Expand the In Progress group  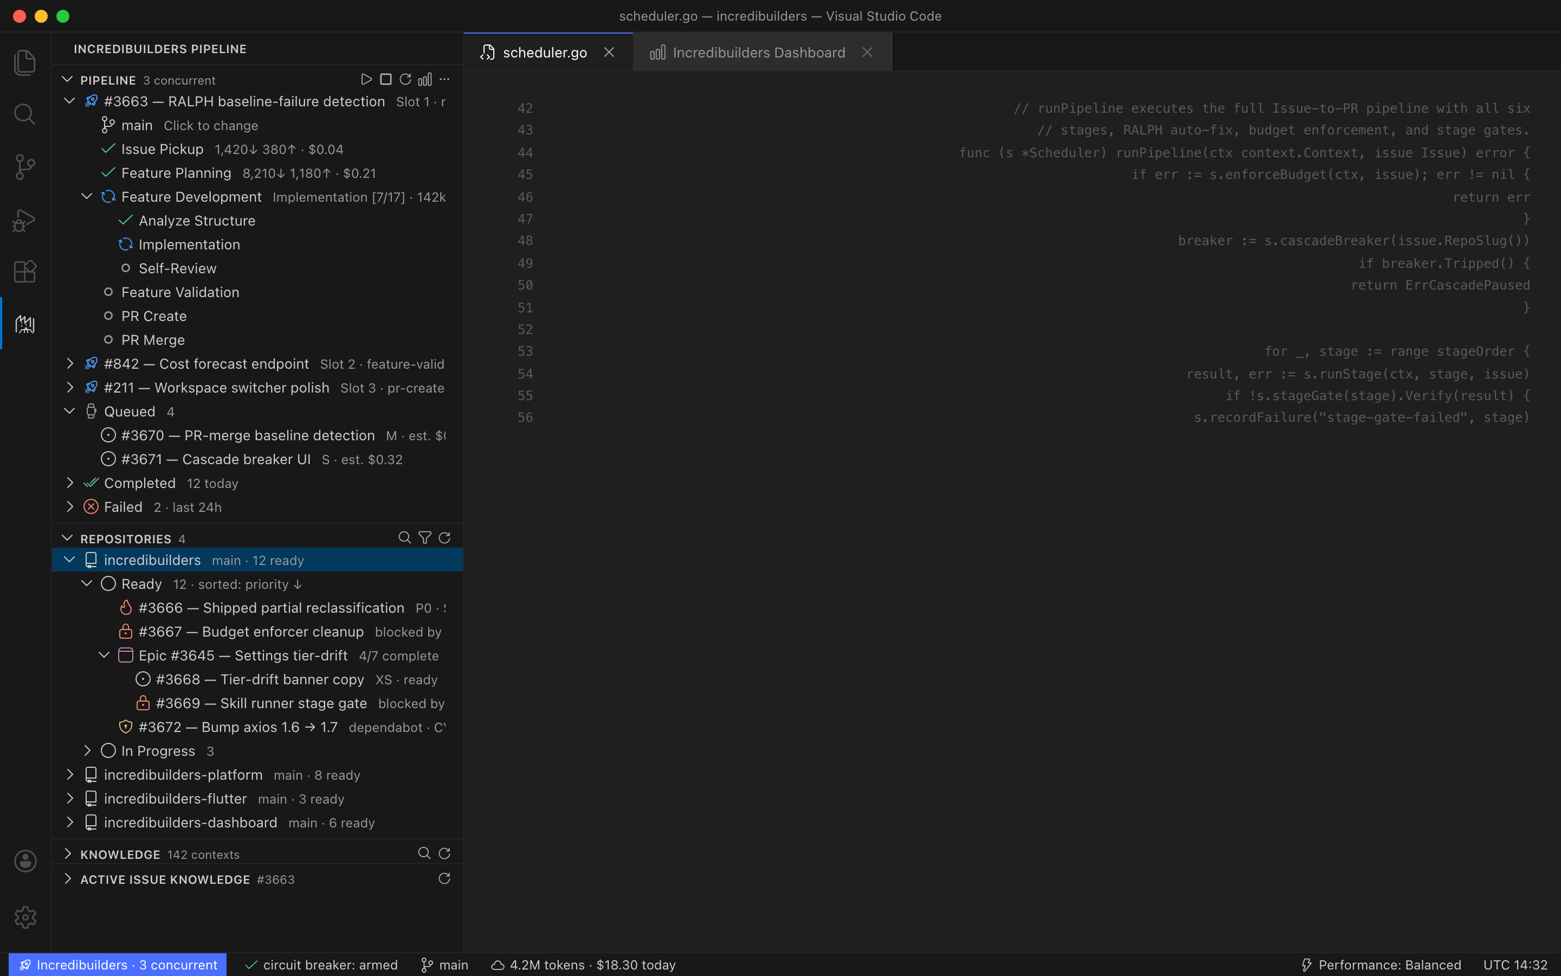pyautogui.click(x=87, y=751)
